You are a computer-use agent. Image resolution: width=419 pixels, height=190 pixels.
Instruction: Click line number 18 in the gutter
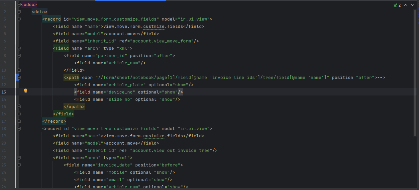4,129
